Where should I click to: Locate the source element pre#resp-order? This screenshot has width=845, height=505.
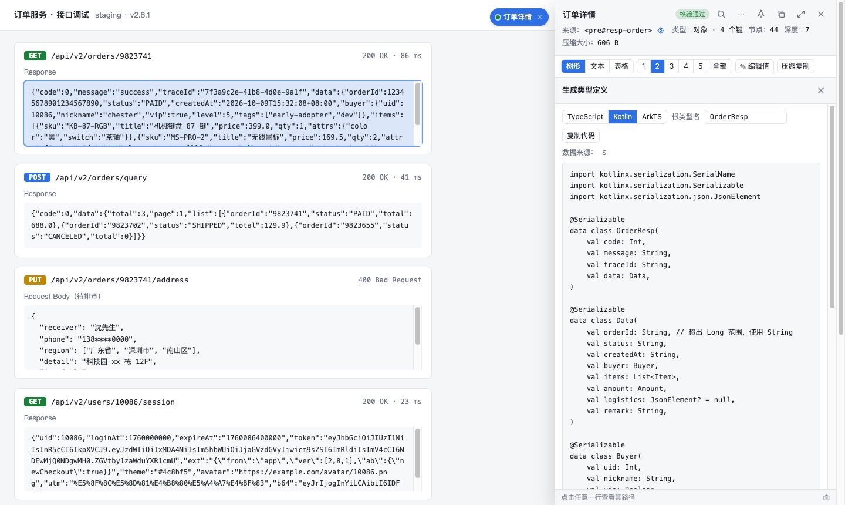point(661,30)
